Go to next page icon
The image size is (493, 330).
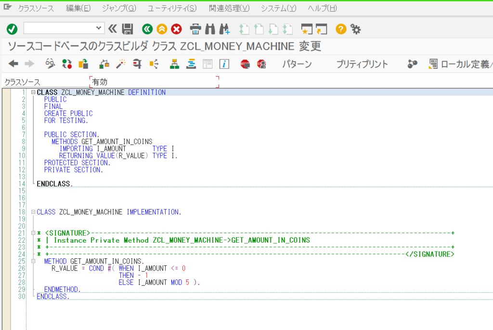[273, 29]
